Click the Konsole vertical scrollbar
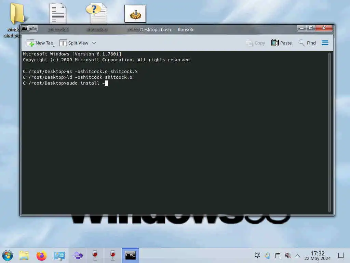Image resolution: width=350 pixels, height=263 pixels. (329, 133)
